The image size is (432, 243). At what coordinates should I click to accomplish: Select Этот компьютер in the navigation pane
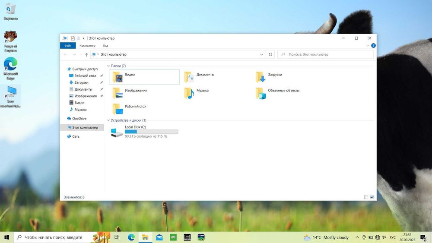coord(83,127)
